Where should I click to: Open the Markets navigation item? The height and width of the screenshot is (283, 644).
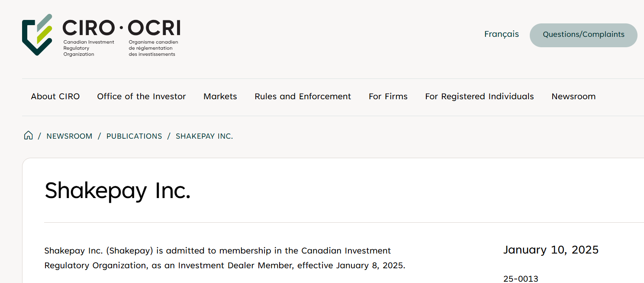pyautogui.click(x=220, y=97)
